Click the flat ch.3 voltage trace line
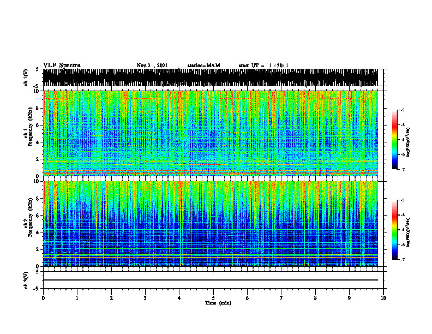The height and width of the screenshot is (334, 432). pos(210,280)
